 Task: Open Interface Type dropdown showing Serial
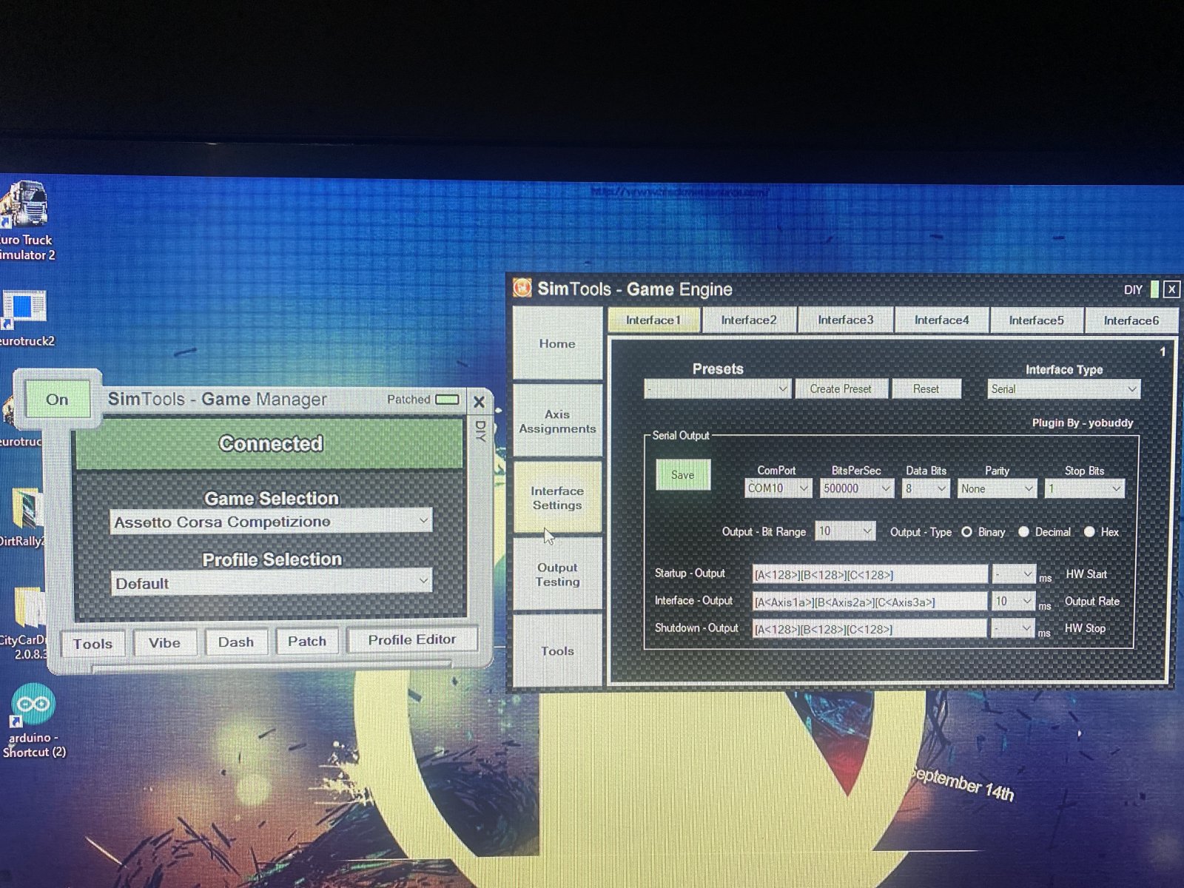1063,388
